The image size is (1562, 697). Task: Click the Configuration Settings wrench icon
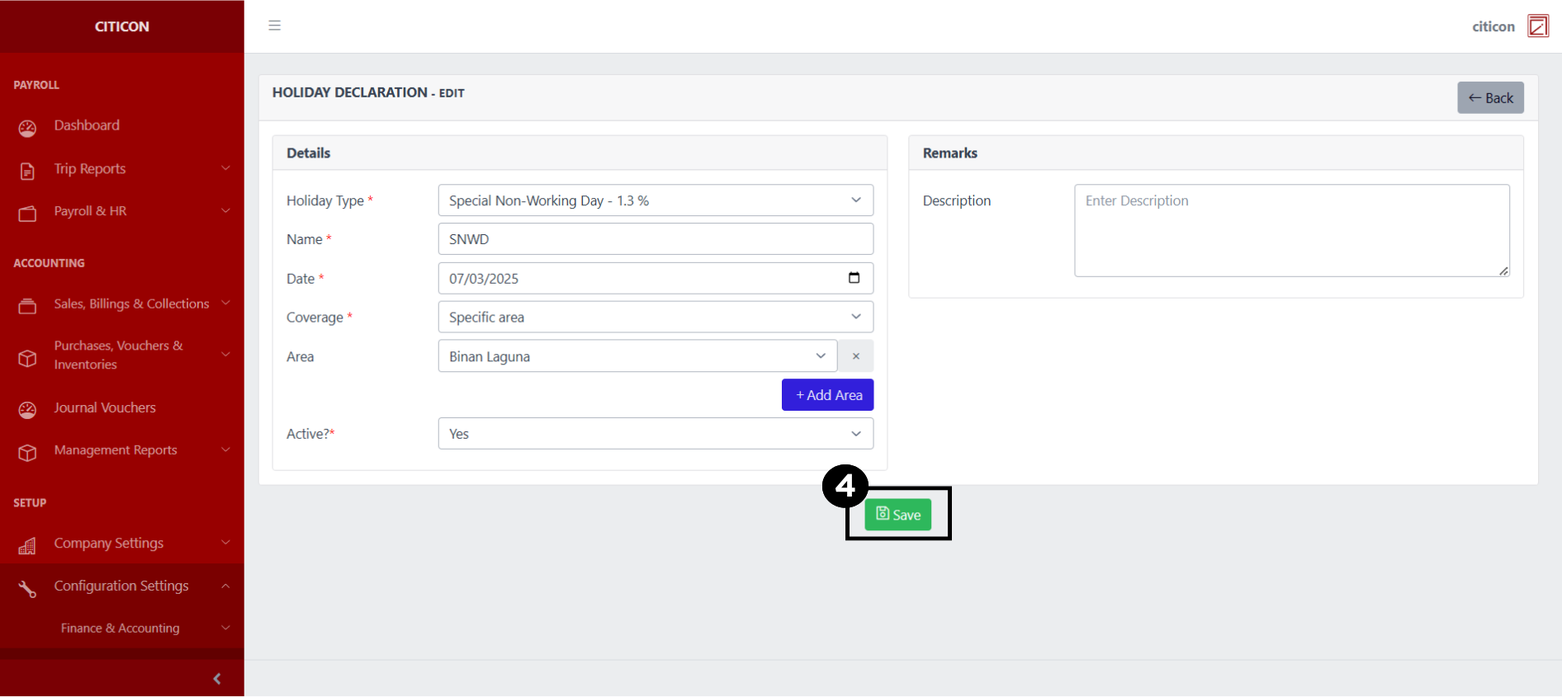27,588
